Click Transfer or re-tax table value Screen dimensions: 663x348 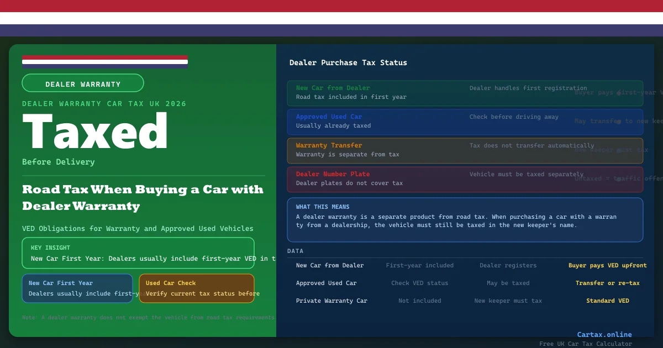click(607, 283)
